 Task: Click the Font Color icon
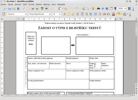coord(113,14)
